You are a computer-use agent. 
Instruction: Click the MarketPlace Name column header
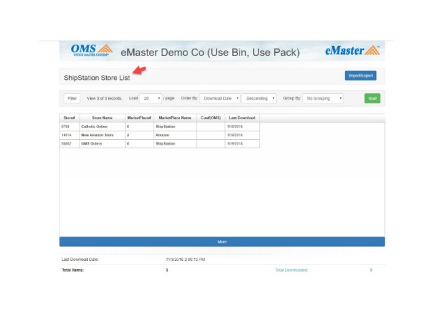(x=175, y=118)
